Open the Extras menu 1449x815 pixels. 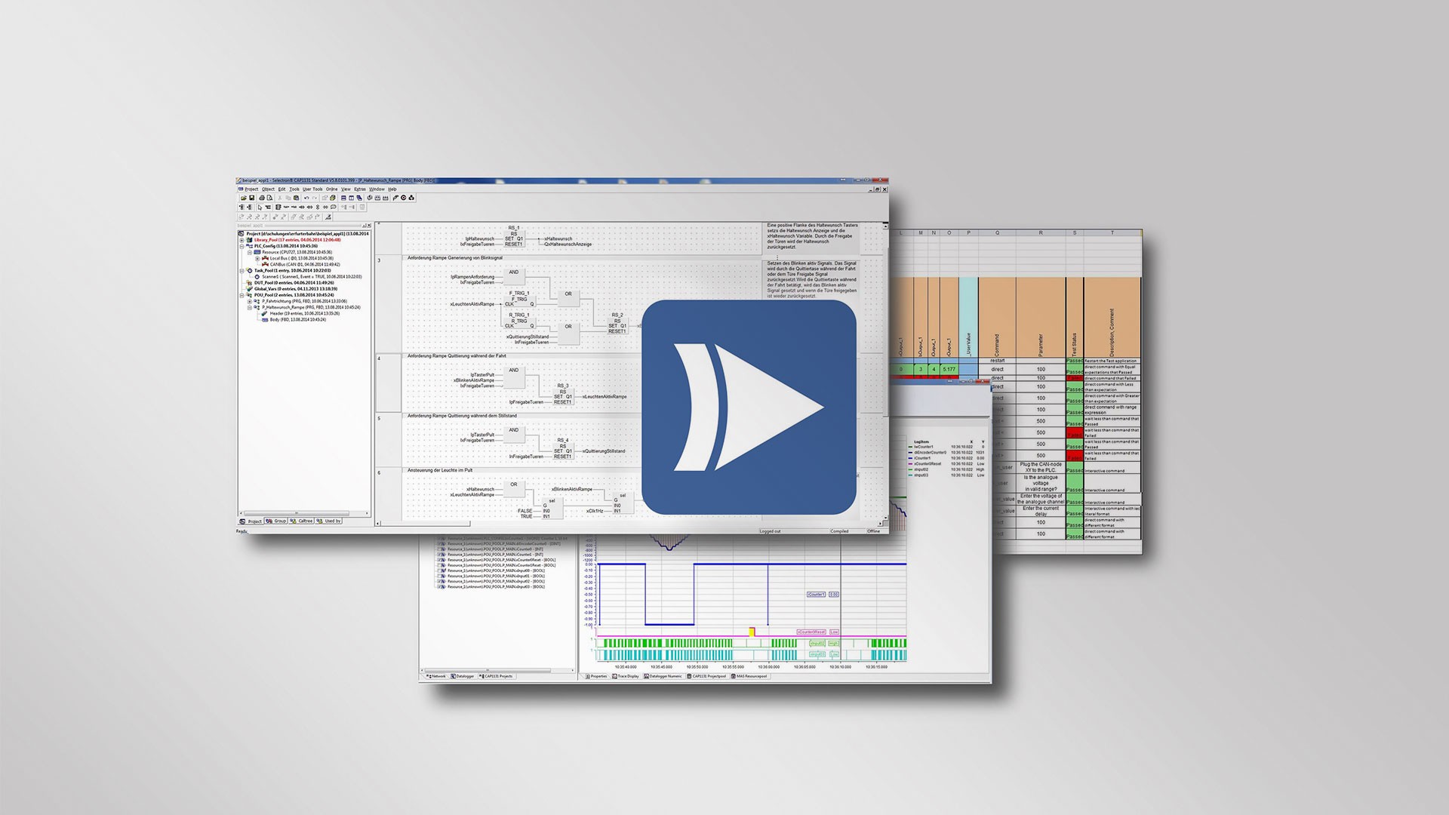(360, 189)
